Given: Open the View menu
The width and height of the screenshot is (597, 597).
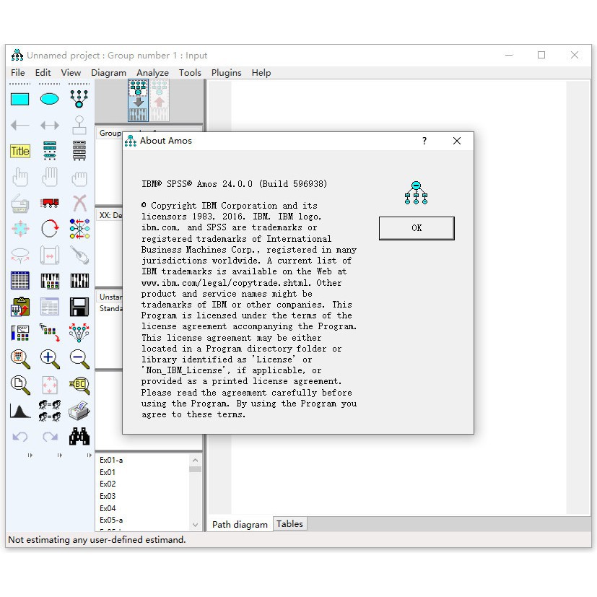Looking at the screenshot, I should pos(71,73).
